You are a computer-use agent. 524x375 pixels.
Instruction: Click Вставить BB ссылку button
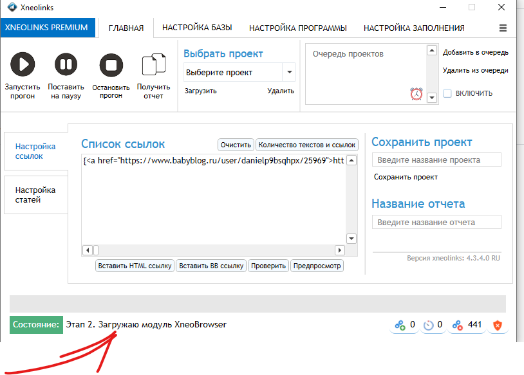(x=211, y=266)
